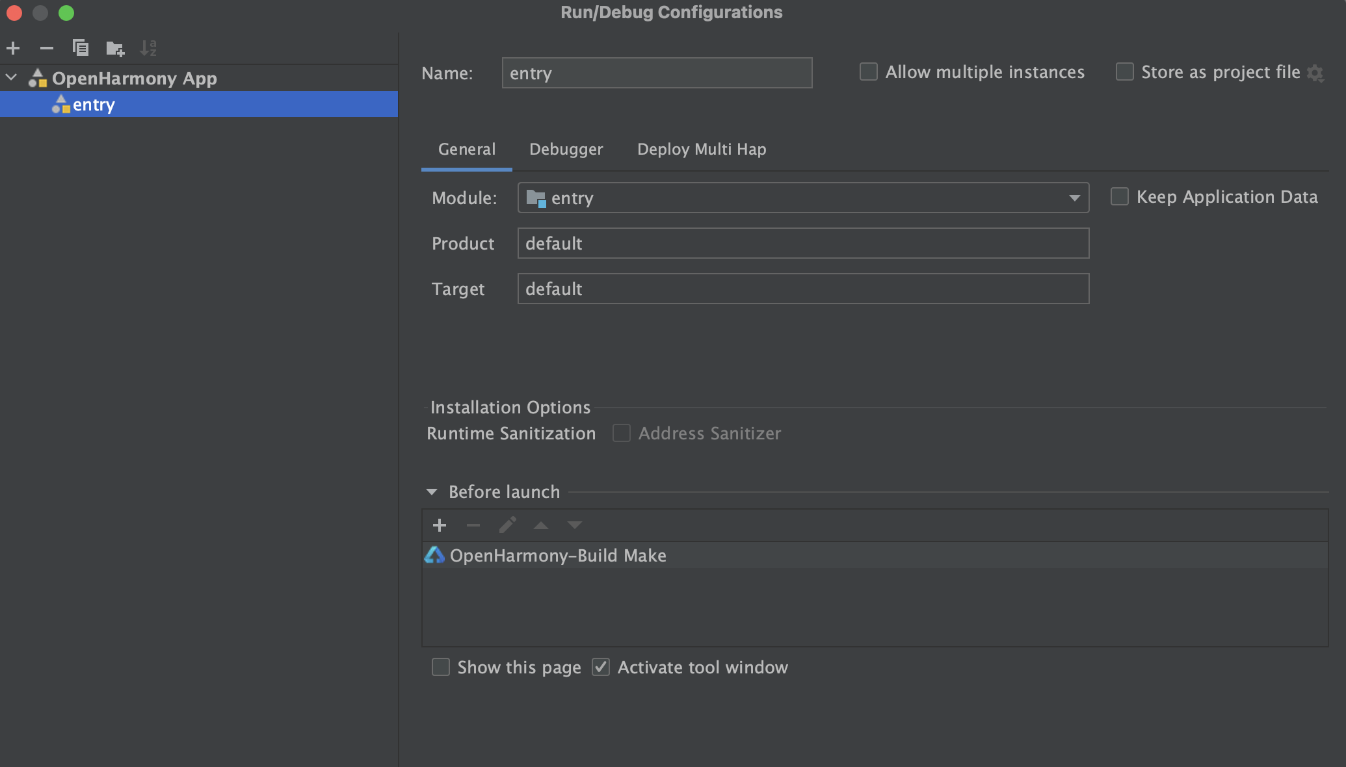Move Before launch task down

(575, 525)
